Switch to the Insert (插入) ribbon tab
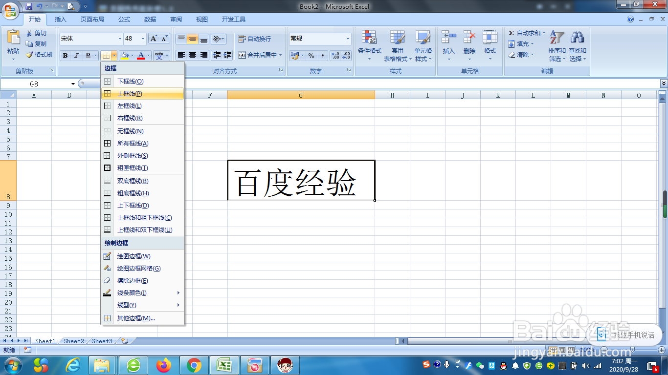Viewport: 668px width, 375px height. click(x=61, y=20)
